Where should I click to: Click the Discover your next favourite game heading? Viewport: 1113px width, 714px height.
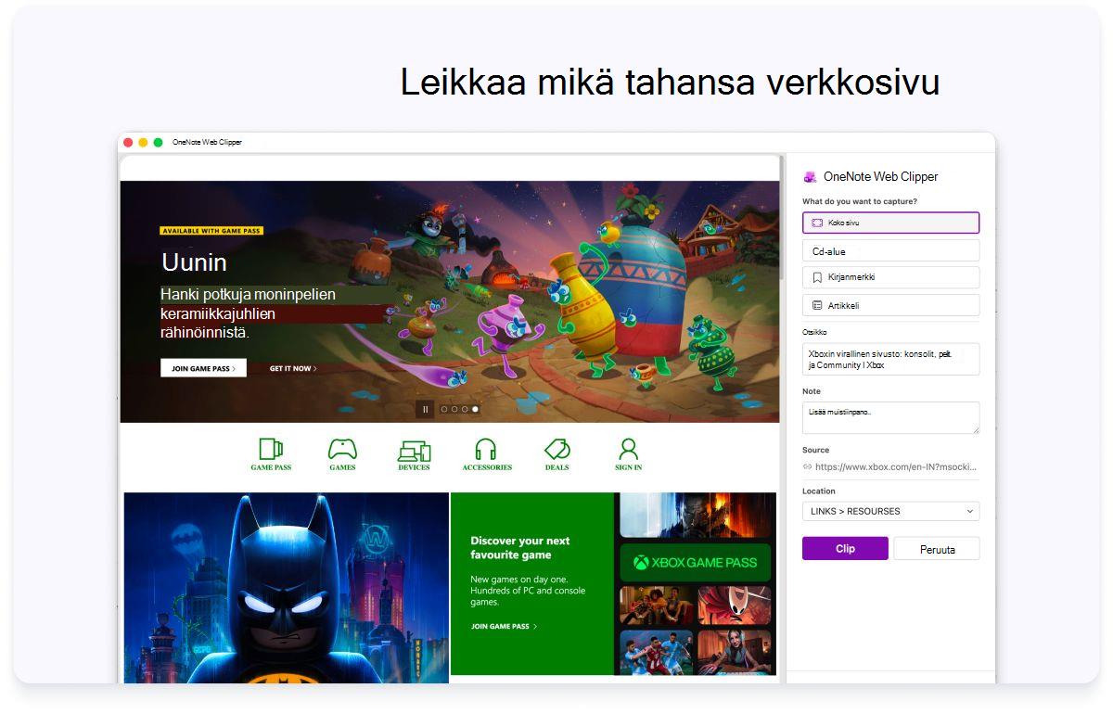520,548
